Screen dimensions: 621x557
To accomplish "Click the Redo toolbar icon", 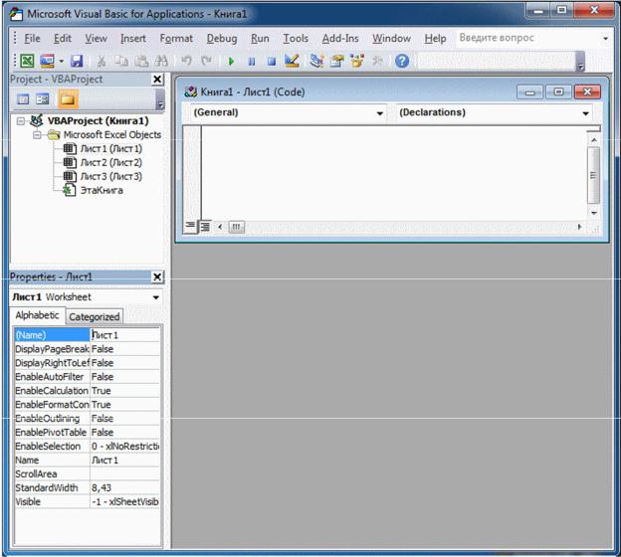I will point(206,61).
